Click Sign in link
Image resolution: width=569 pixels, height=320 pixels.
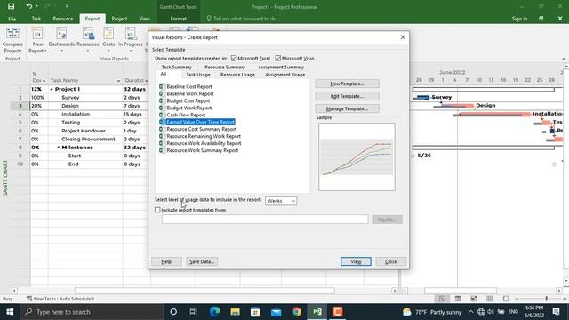pyautogui.click(x=519, y=19)
